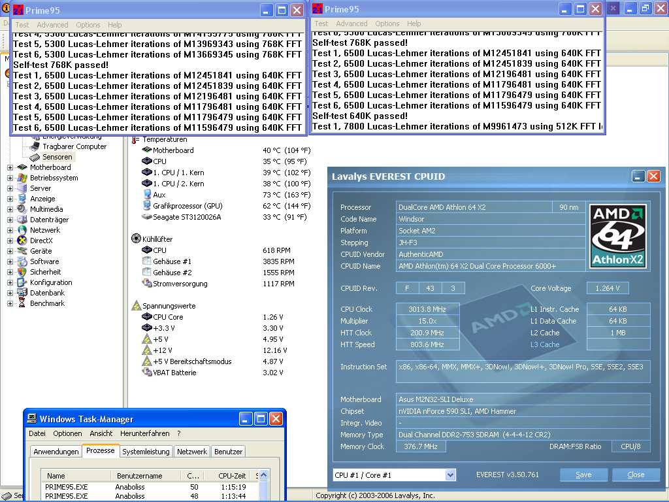Expand the Betriebssystem tree node
The height and width of the screenshot is (502, 669).
(x=10, y=178)
